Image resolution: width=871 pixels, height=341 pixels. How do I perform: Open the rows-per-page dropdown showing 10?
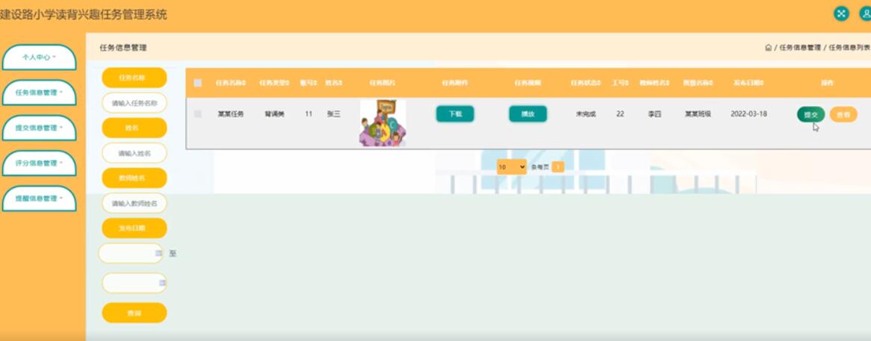coord(512,167)
